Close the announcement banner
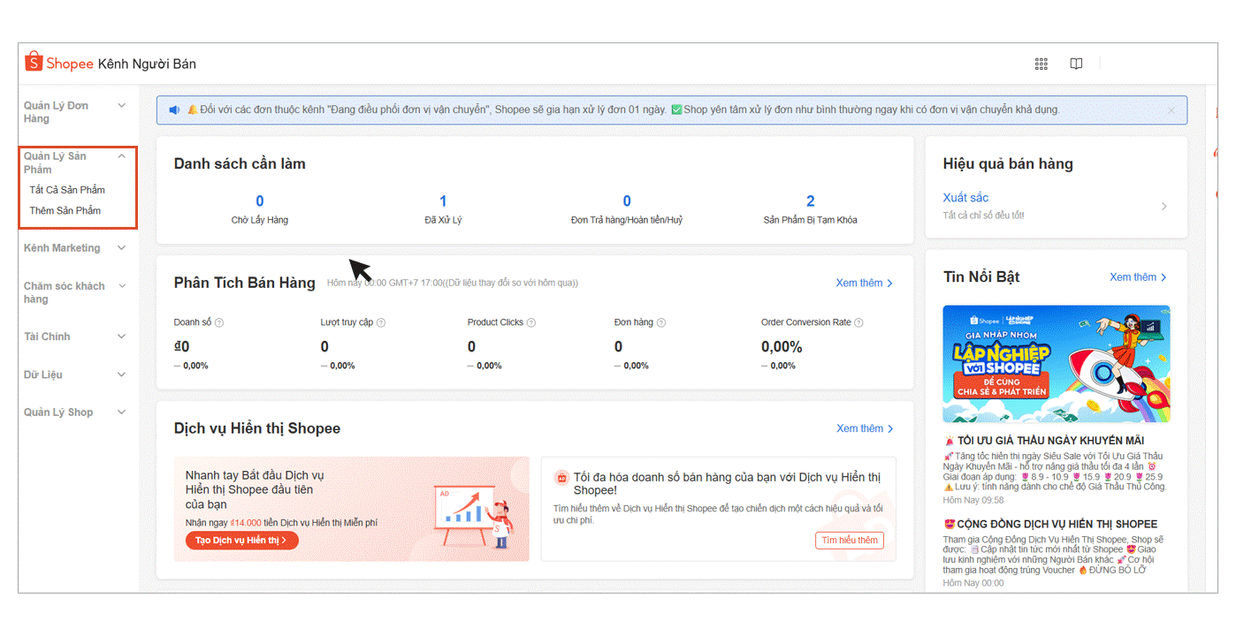 [x=1171, y=110]
